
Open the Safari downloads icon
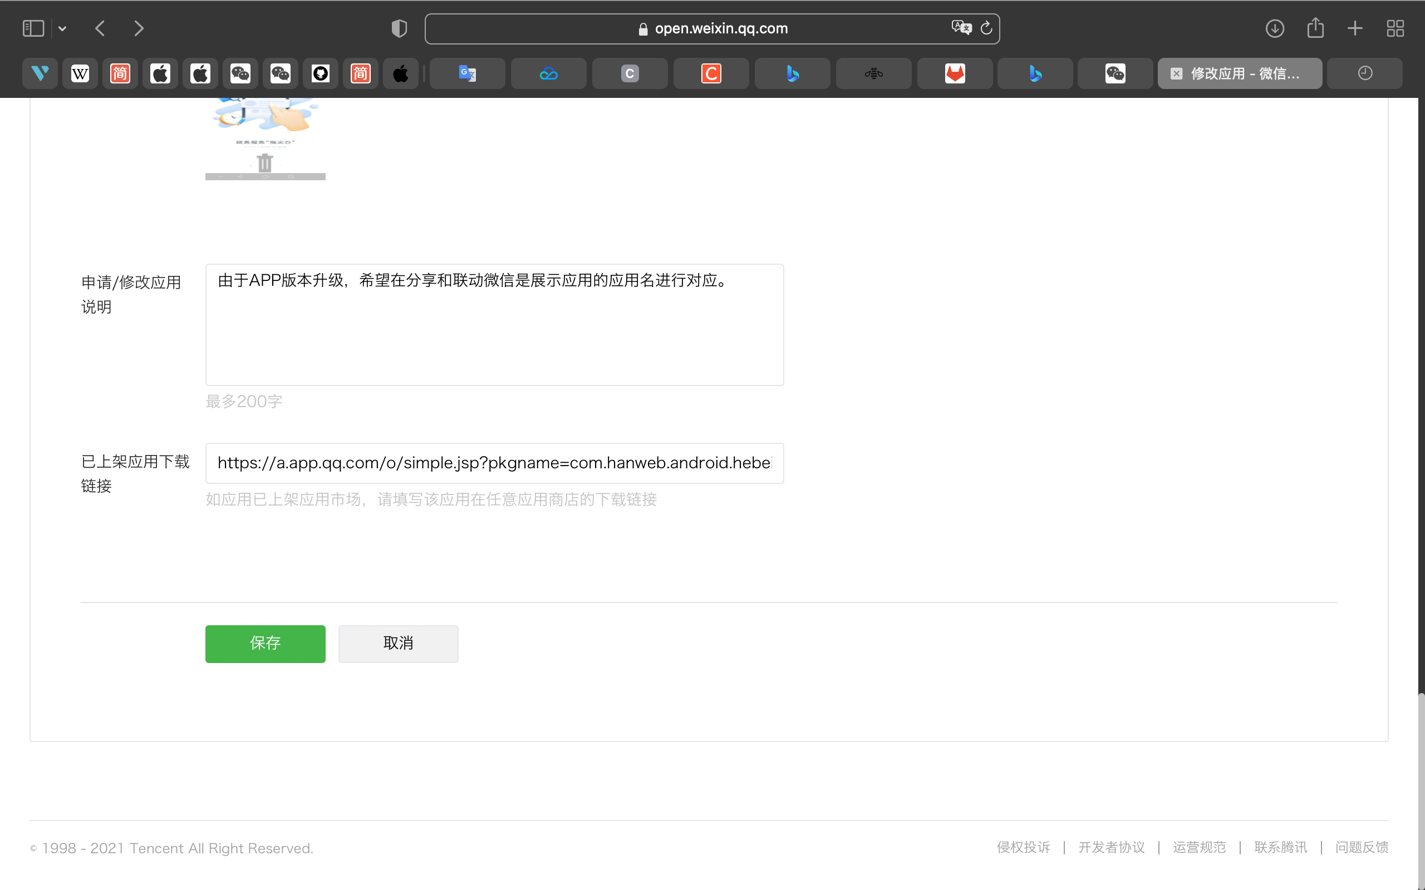pos(1274,28)
